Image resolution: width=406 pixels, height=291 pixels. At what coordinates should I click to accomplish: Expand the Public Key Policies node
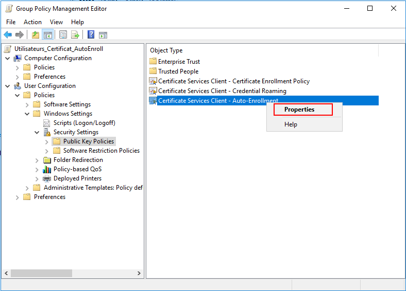[x=46, y=142]
